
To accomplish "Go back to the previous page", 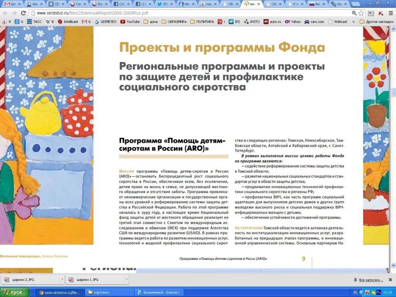I will pyautogui.click(x=5, y=13).
